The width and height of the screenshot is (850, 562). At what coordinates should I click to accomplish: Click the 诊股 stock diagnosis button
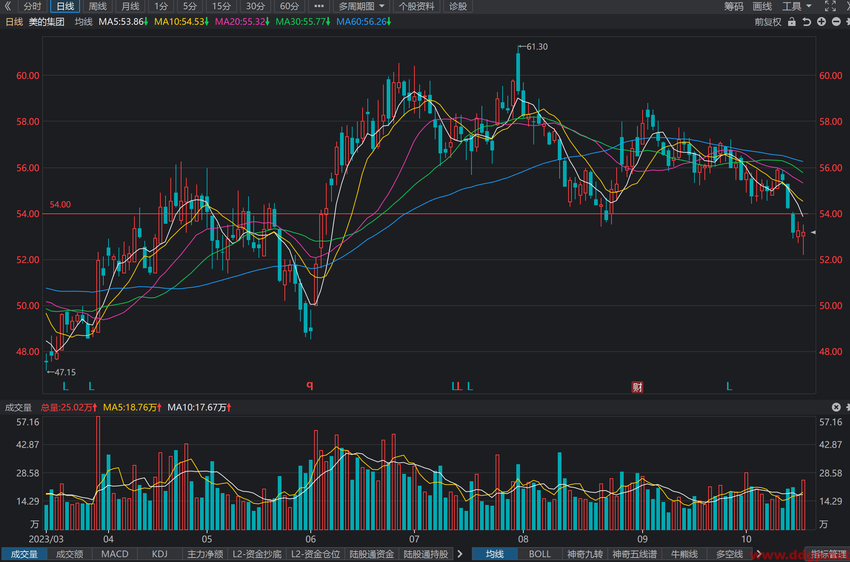pyautogui.click(x=458, y=6)
